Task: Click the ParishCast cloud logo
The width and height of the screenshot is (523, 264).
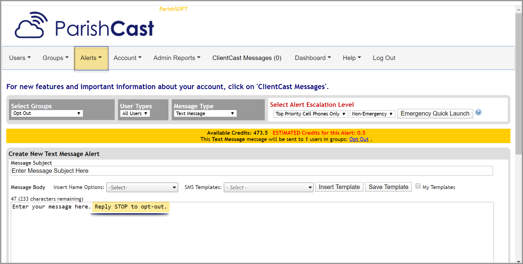Action: click(84, 25)
